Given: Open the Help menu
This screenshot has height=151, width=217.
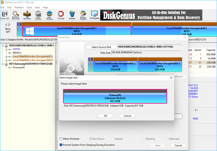Looking at the screenshot, I should 45,7.
